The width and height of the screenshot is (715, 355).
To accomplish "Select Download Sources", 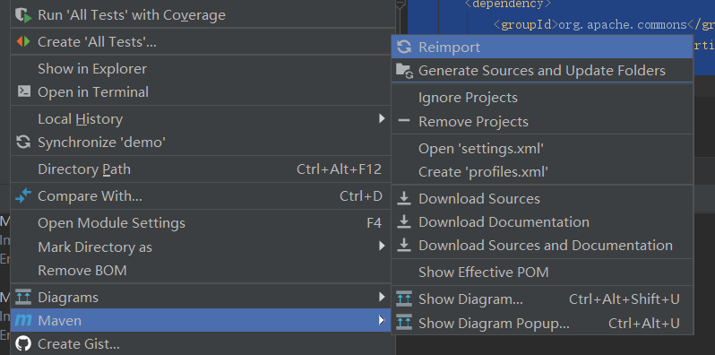I will pyautogui.click(x=542, y=198).
